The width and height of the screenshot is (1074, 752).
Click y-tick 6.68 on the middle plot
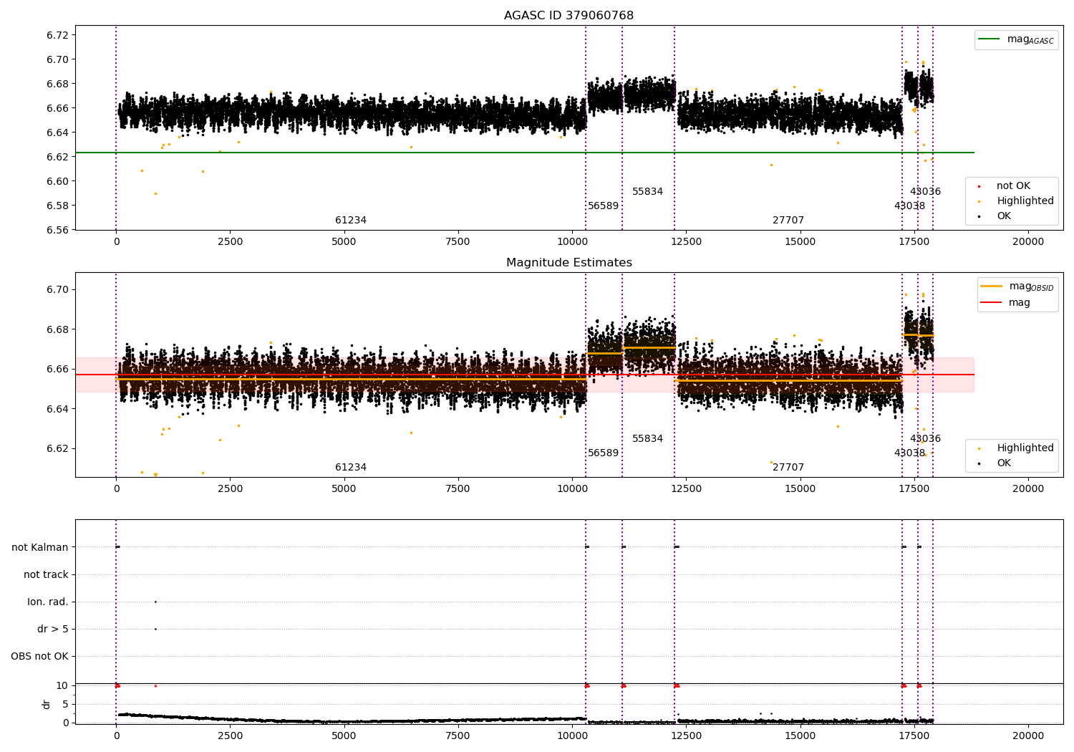57,330
